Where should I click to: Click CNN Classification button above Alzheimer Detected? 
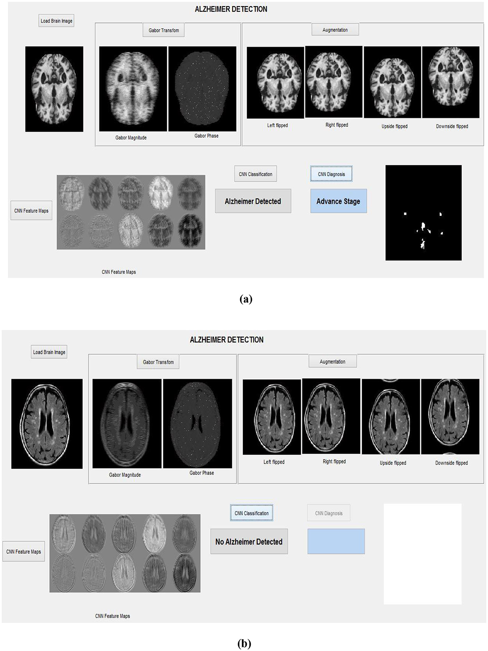[x=256, y=174]
